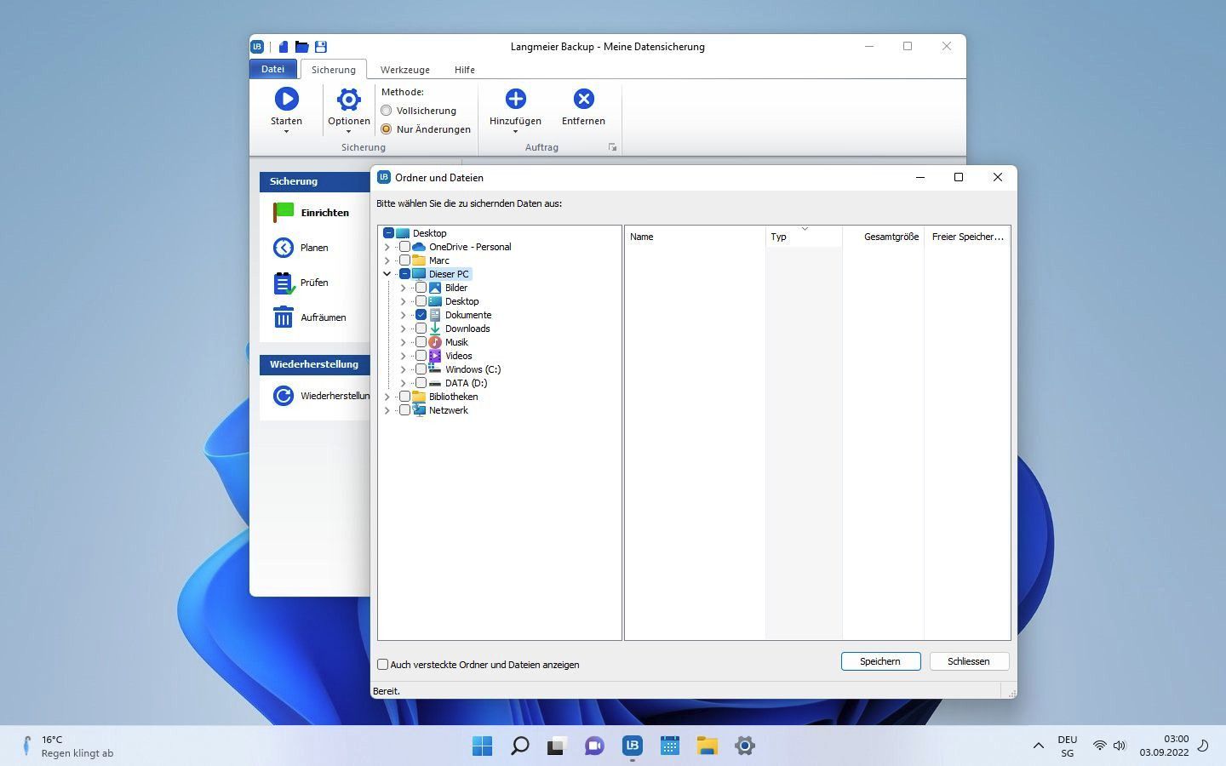The height and width of the screenshot is (766, 1226).
Task: Click the Entfernen remove icon
Action: (583, 100)
